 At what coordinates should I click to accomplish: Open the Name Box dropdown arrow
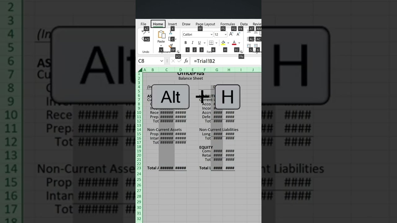click(x=162, y=61)
